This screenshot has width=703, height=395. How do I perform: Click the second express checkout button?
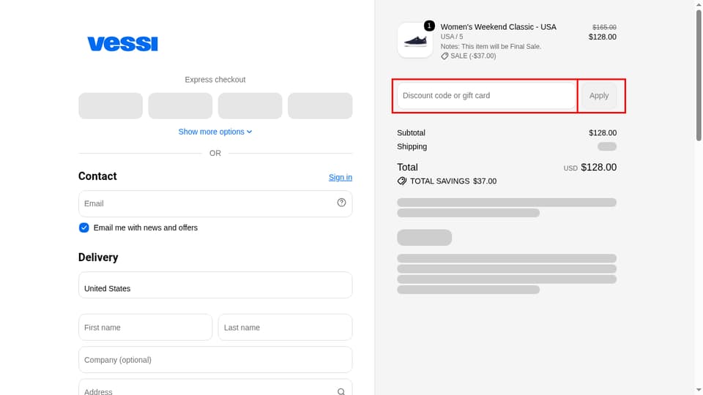click(180, 105)
